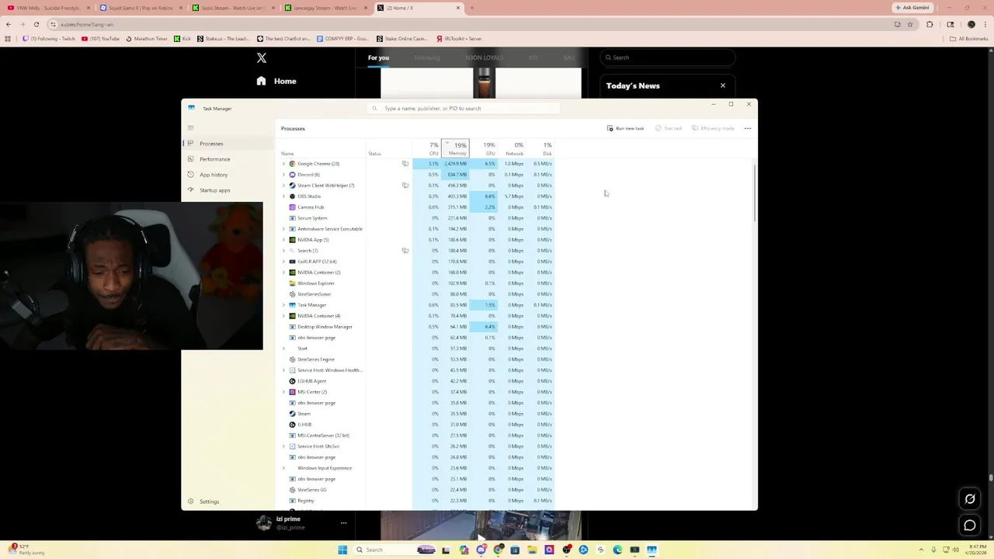Image resolution: width=994 pixels, height=559 pixels.
Task: Select the Camera Hub process icon
Action: point(292,207)
